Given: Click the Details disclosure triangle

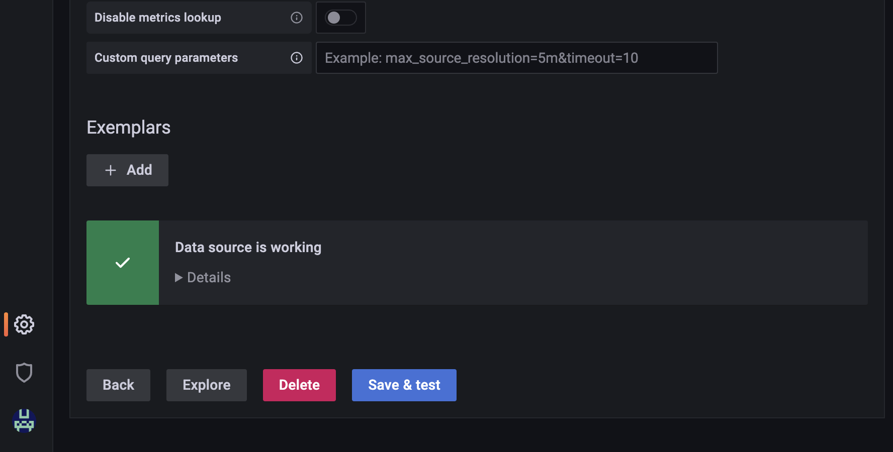Looking at the screenshot, I should pos(178,277).
